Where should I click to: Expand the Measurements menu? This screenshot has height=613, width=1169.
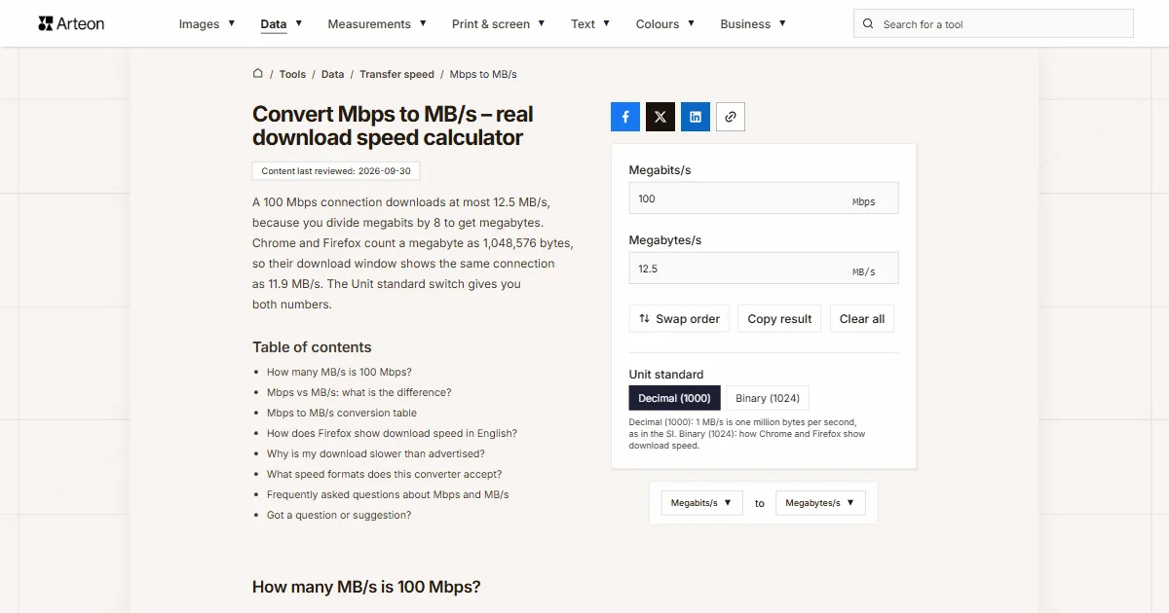pos(377,24)
